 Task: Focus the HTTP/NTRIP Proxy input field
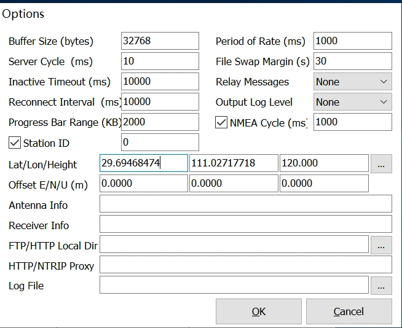click(245, 265)
